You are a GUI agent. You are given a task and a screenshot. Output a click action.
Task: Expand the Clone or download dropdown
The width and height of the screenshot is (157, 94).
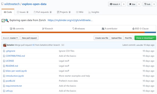coord(145,38)
